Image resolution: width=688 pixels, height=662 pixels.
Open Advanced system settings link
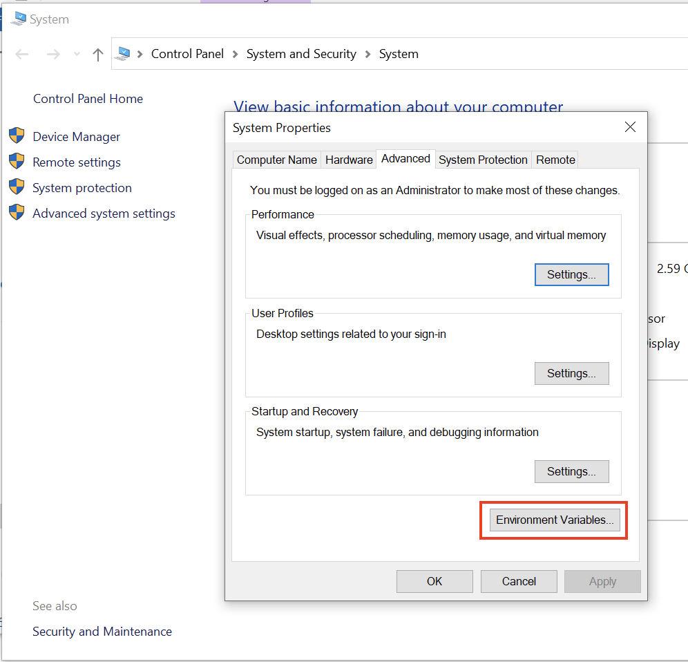(x=104, y=214)
